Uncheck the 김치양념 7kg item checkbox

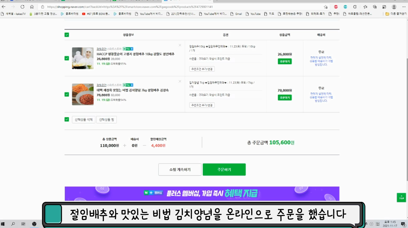click(67, 94)
